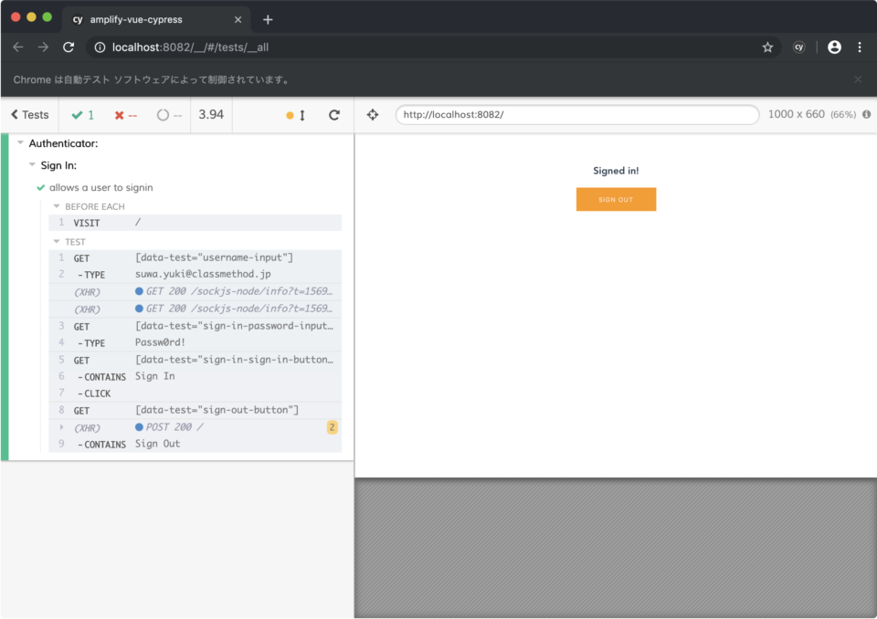Click the bookmark star in the address bar
This screenshot has height=619, width=877.
click(x=767, y=47)
